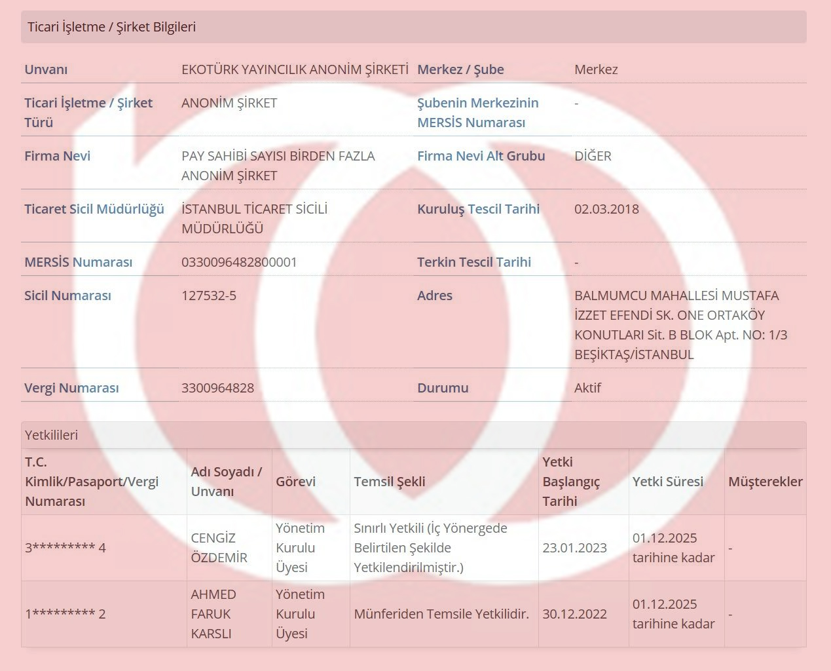Select masked ID '1********* 2'

(65, 614)
